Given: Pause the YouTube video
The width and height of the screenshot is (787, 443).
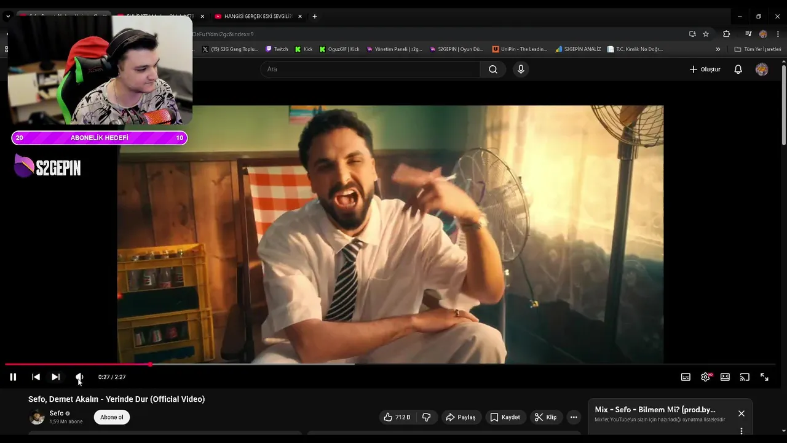Looking at the screenshot, I should point(13,377).
